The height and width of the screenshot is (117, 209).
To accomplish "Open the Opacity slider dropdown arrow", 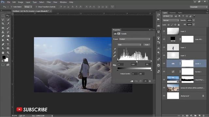I will (194, 20).
